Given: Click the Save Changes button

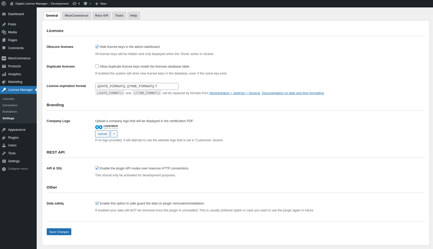Looking at the screenshot, I should (59, 232).
